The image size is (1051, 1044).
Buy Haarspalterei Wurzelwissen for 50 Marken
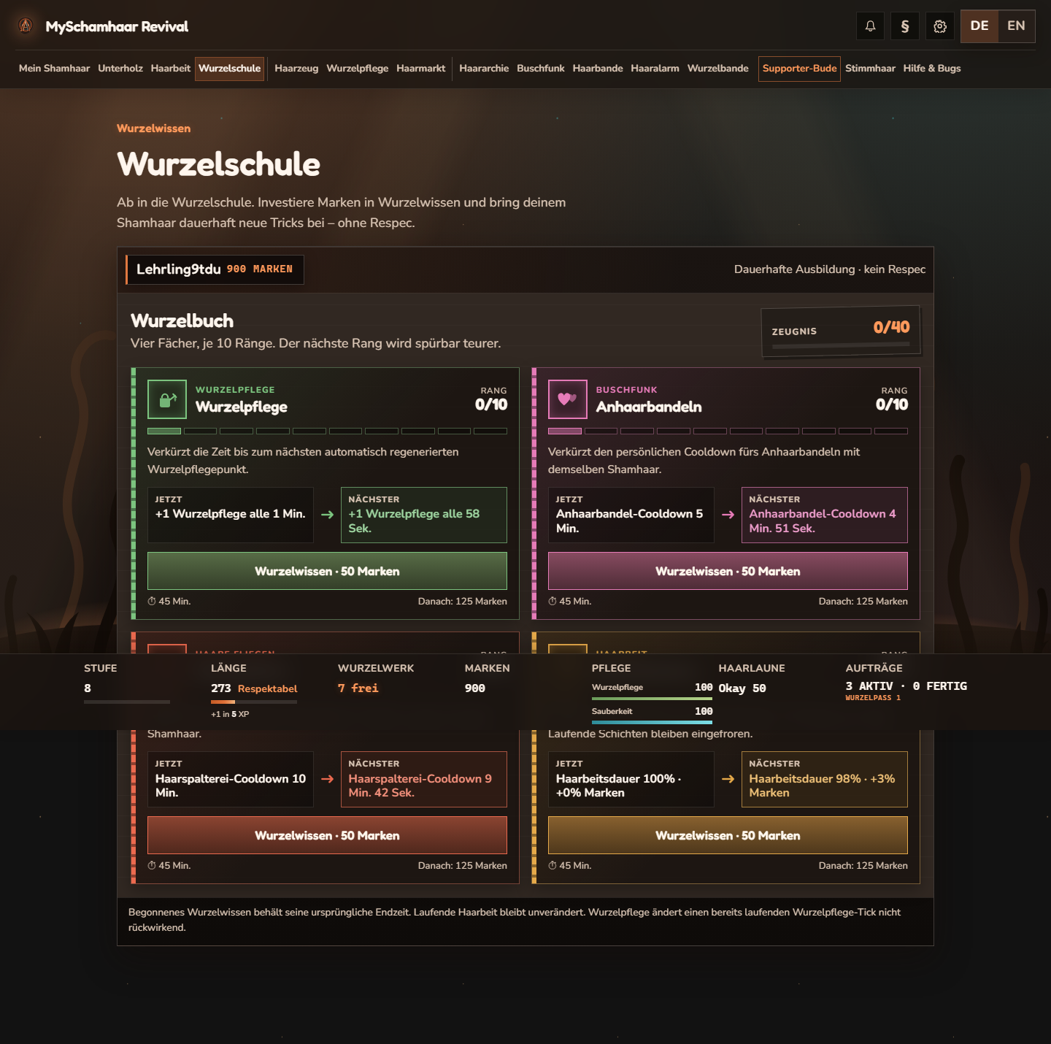pos(327,835)
